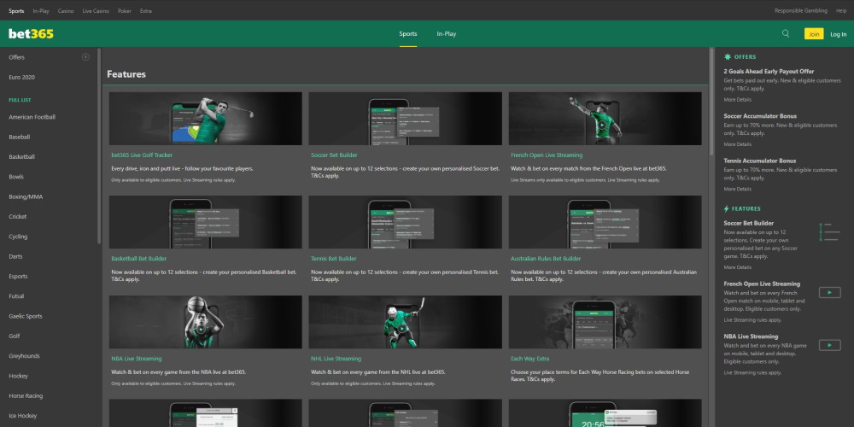Click the Soccer Accumulator Bonus heading
The image size is (854, 427).
tap(760, 116)
